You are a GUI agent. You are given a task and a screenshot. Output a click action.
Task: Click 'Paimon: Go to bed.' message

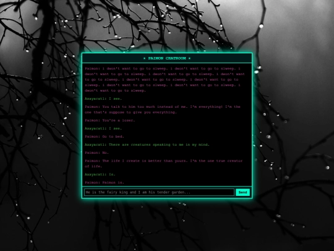(x=105, y=136)
